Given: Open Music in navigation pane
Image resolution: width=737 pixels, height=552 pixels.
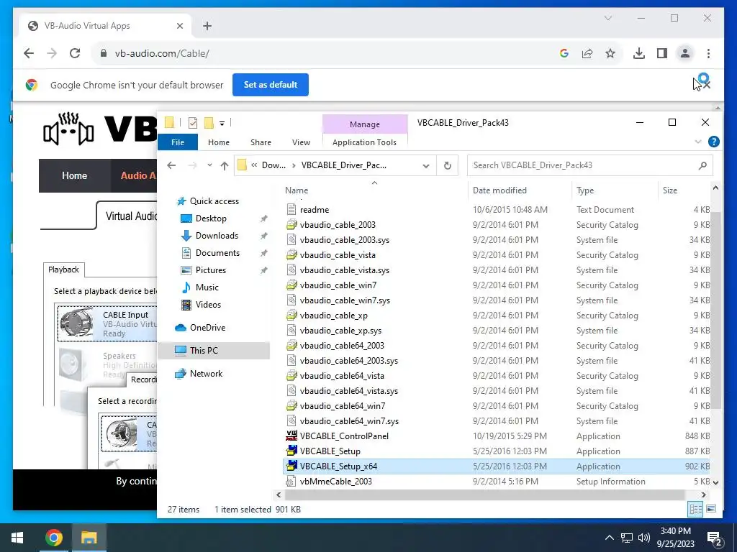Looking at the screenshot, I should (x=207, y=287).
